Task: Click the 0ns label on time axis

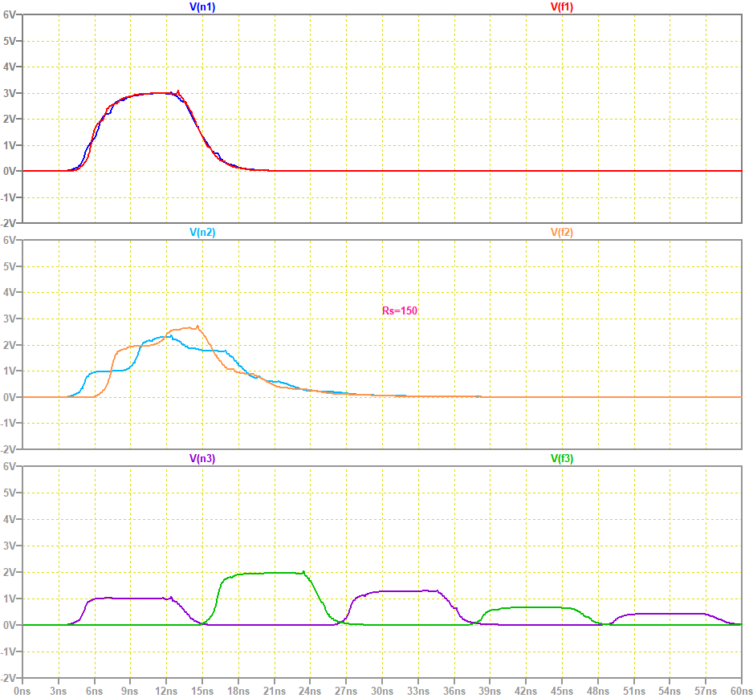Action: [x=23, y=689]
